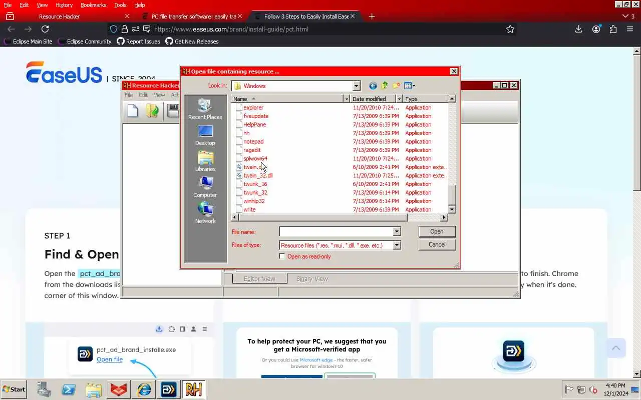Cancel the Open file dialog

coord(437,244)
